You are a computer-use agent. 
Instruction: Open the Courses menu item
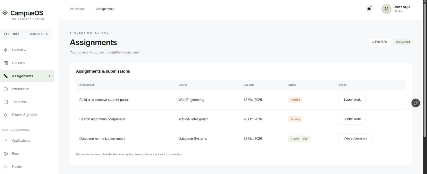point(27,63)
